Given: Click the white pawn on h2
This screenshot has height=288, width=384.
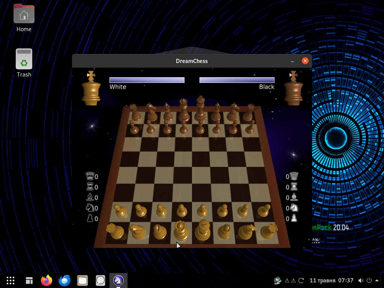Looking at the screenshot, I should (x=264, y=211).
